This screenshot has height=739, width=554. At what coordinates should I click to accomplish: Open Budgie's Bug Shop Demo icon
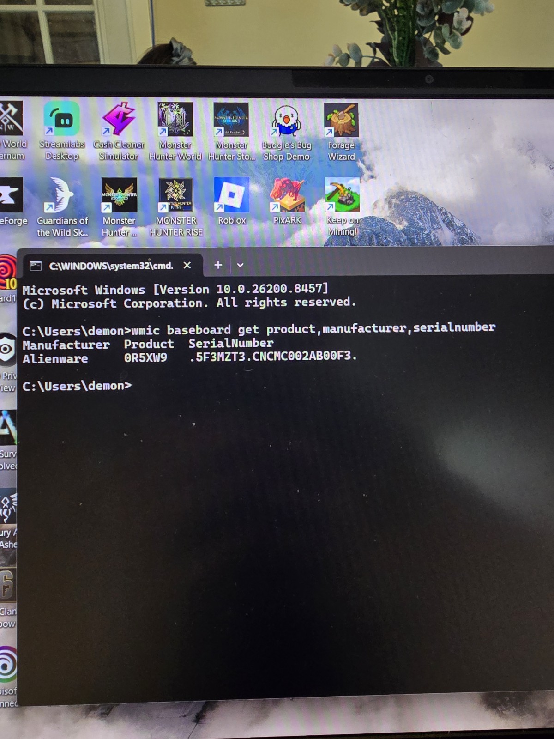tap(286, 132)
